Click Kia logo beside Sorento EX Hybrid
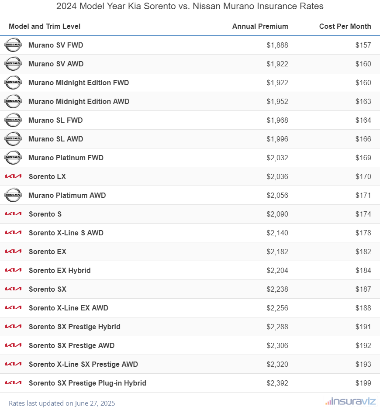380x410 pixels. coord(14,270)
